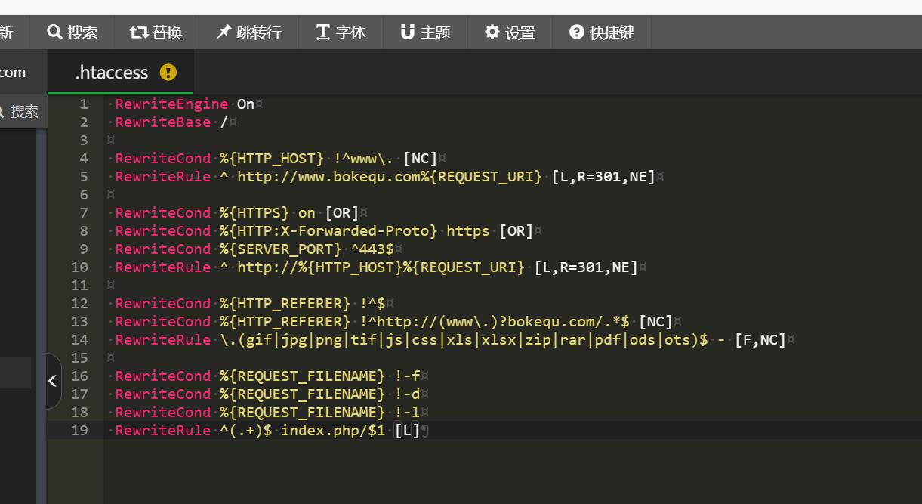Click the T-shaped font icon
The height and width of the screenshot is (504, 922).
point(322,32)
